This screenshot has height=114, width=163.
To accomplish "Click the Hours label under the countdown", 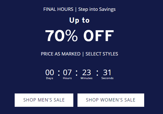I will tap(67, 78).
